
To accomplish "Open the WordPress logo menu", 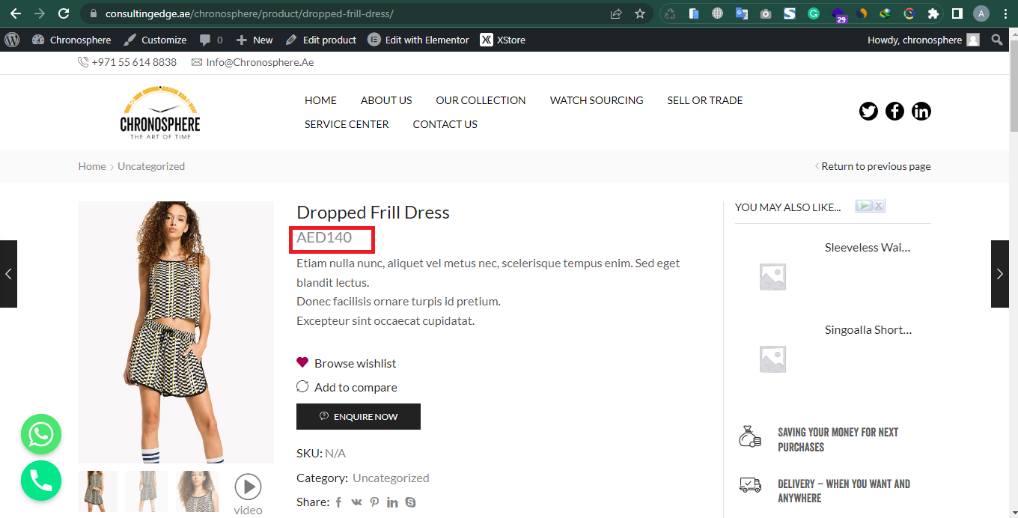I will [12, 40].
